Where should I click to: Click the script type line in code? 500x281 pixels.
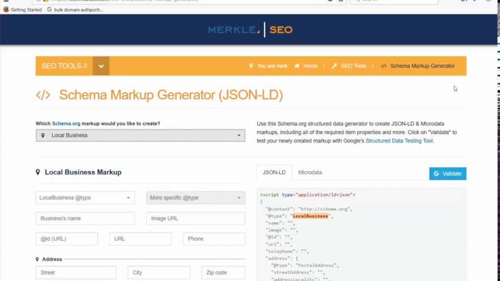click(x=308, y=195)
